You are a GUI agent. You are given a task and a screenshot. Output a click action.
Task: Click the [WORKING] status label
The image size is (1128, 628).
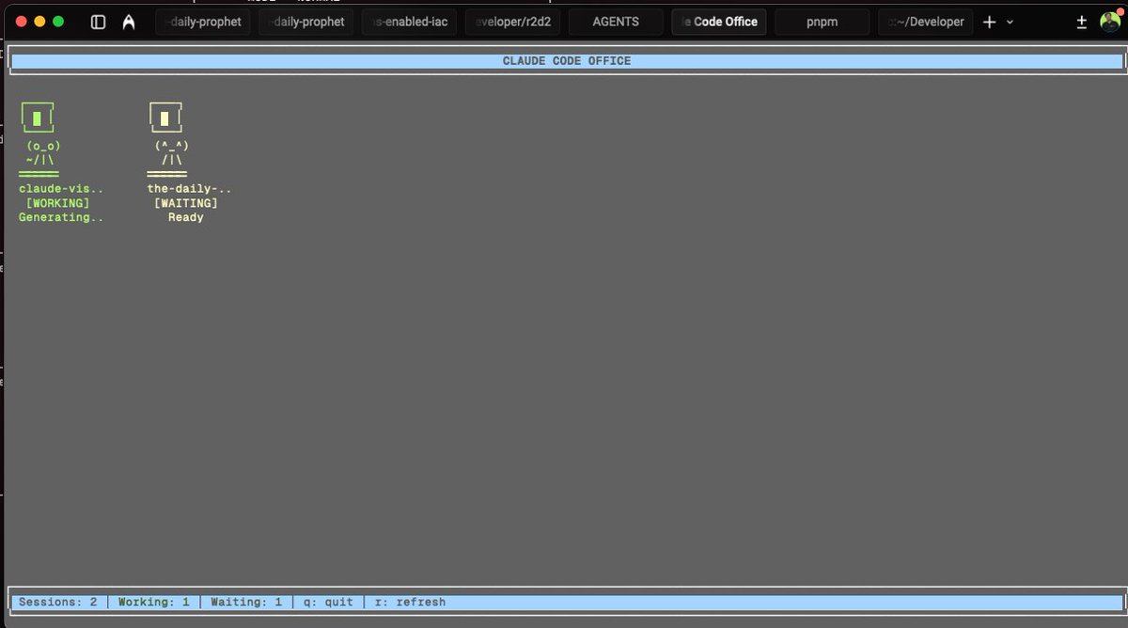coord(57,203)
